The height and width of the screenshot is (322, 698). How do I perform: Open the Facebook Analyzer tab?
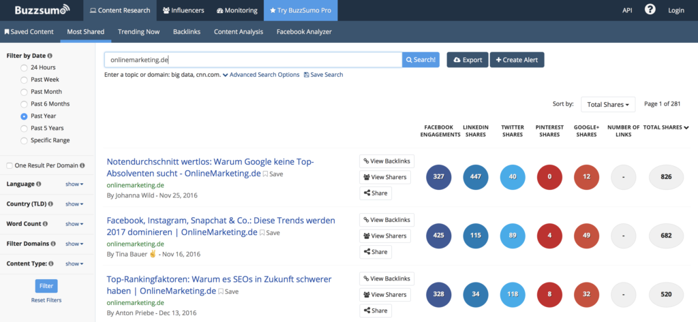[304, 32]
